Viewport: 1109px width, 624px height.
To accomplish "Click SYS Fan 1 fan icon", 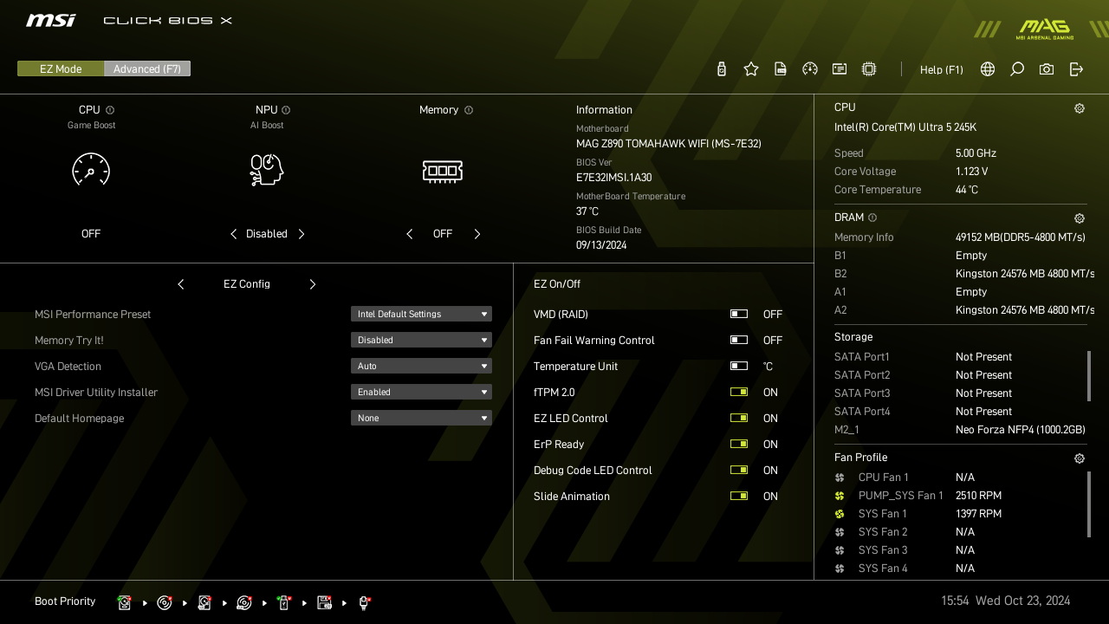I will click(840, 514).
